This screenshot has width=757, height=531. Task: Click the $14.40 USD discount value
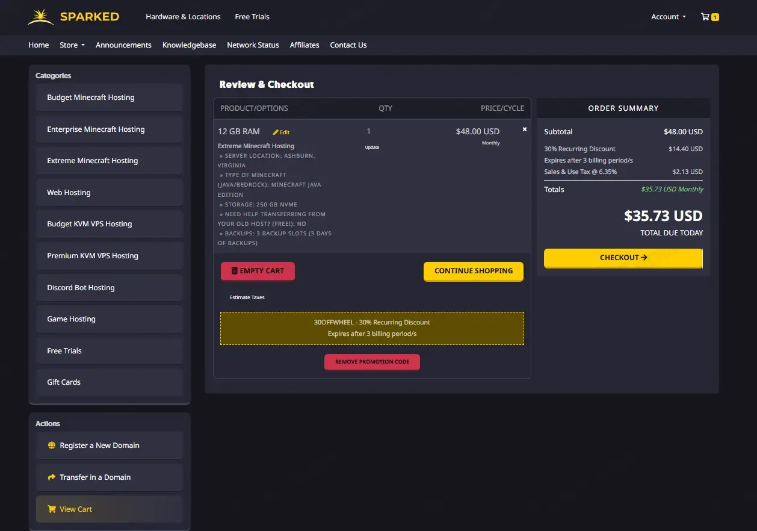[685, 149]
